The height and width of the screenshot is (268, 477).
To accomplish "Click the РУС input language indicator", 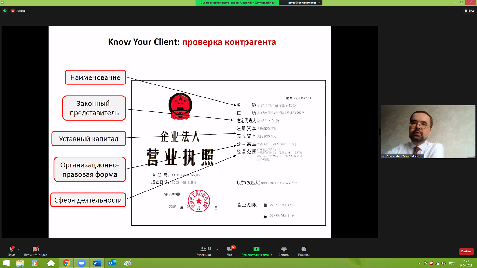I will pos(452,263).
